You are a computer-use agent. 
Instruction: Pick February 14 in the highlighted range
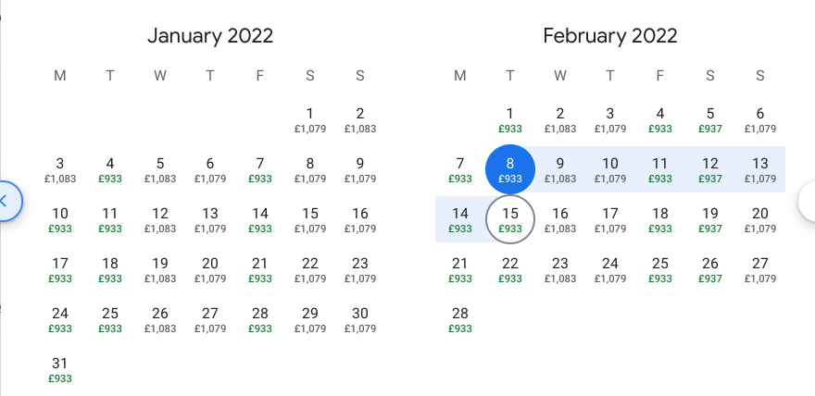460,219
